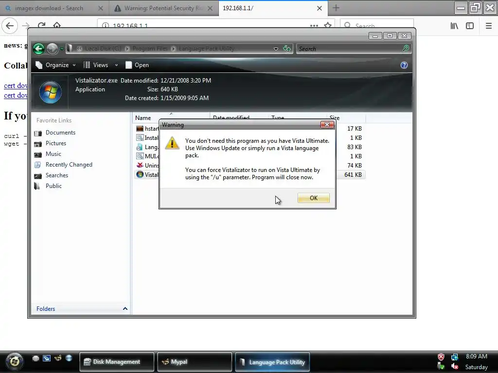Image resolution: width=498 pixels, height=373 pixels.
Task: Click the Searches folder icon
Action: pyautogui.click(x=38, y=176)
